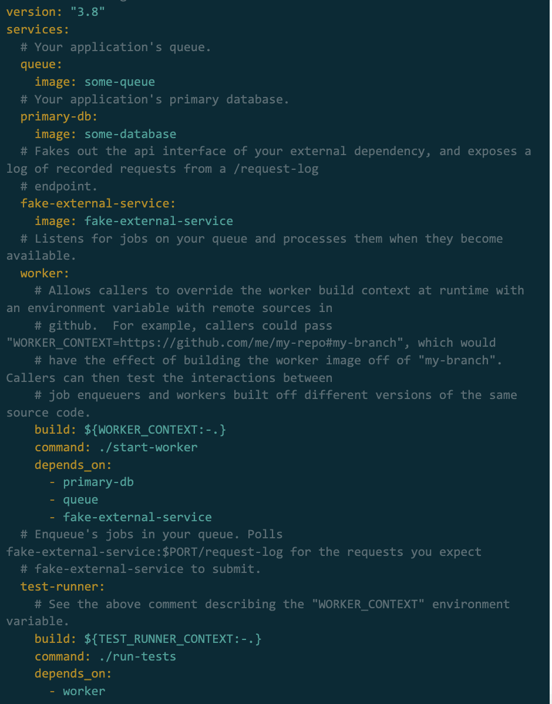
Task: Click fake-external-service in the depends_on list
Action: pos(137,517)
